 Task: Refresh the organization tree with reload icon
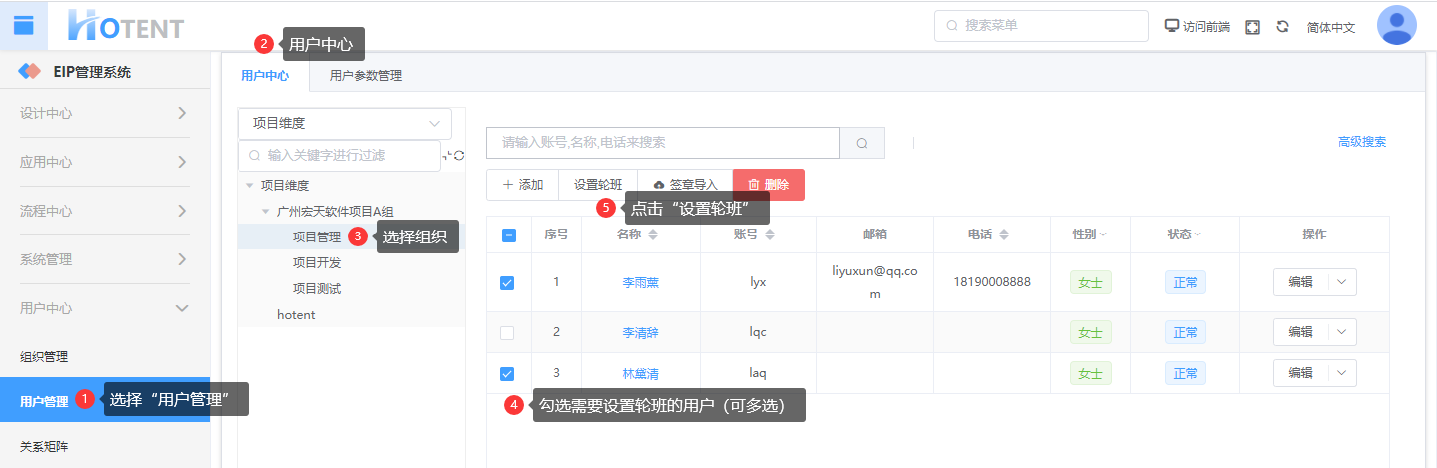click(459, 155)
